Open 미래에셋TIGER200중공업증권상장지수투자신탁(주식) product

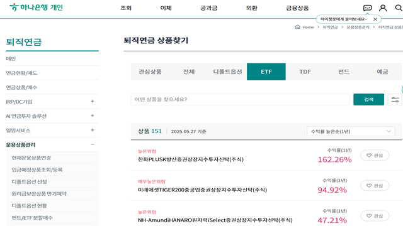click(203, 190)
